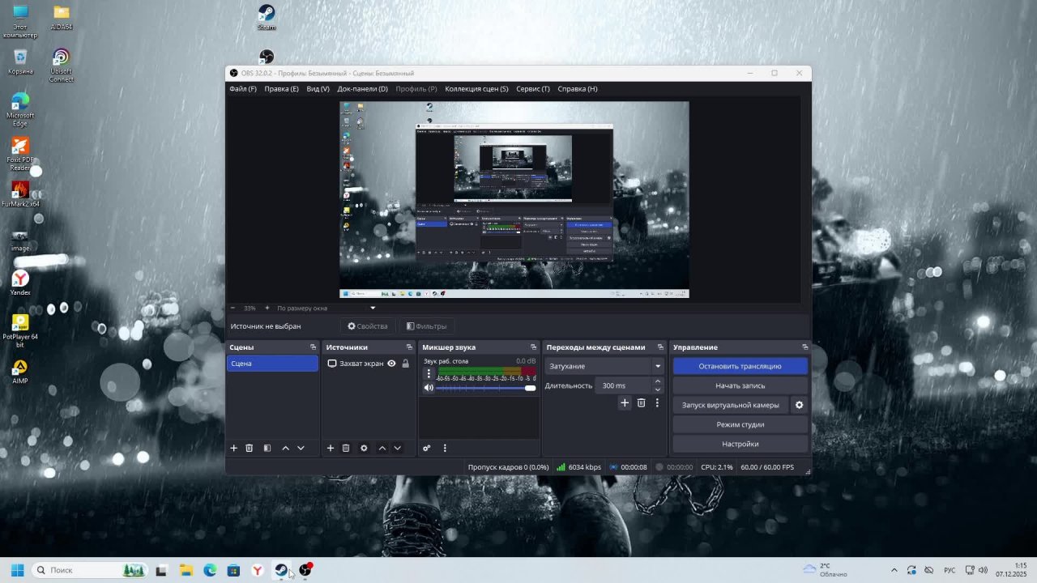
Task: Click Остановить трансляцию button
Action: pyautogui.click(x=740, y=366)
